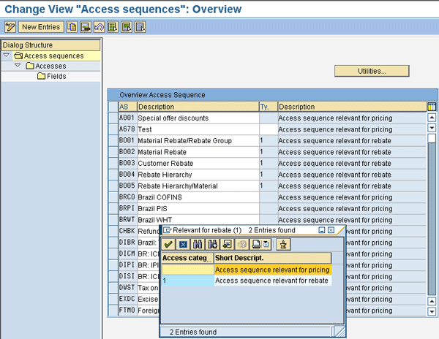This screenshot has height=339, width=439.
Task: Open the print options dropdown arrow in popup
Action: coord(266,245)
